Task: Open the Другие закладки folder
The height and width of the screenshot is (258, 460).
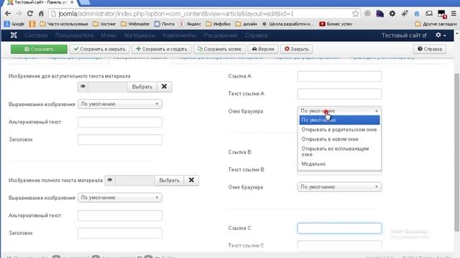Action: point(436,24)
